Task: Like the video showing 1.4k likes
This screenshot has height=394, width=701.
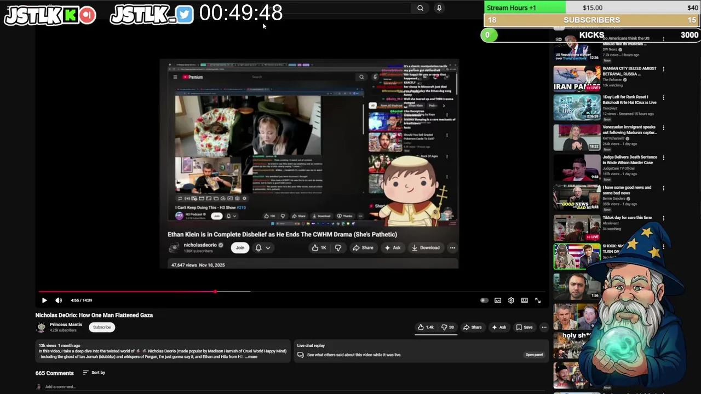Action: (x=426, y=327)
